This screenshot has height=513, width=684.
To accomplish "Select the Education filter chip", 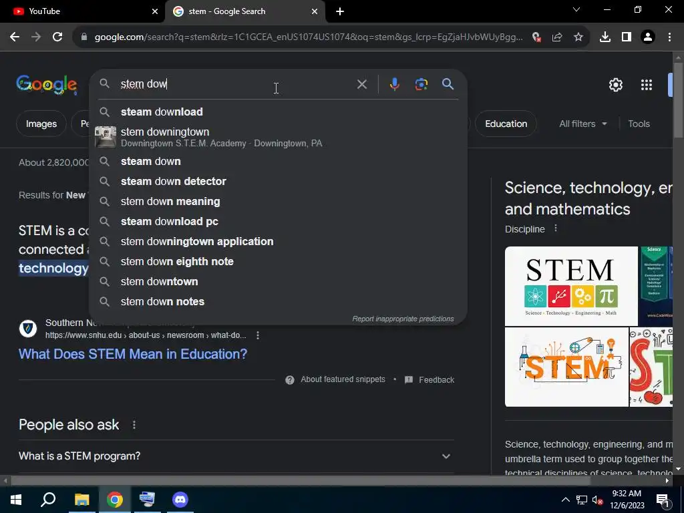I will (506, 124).
